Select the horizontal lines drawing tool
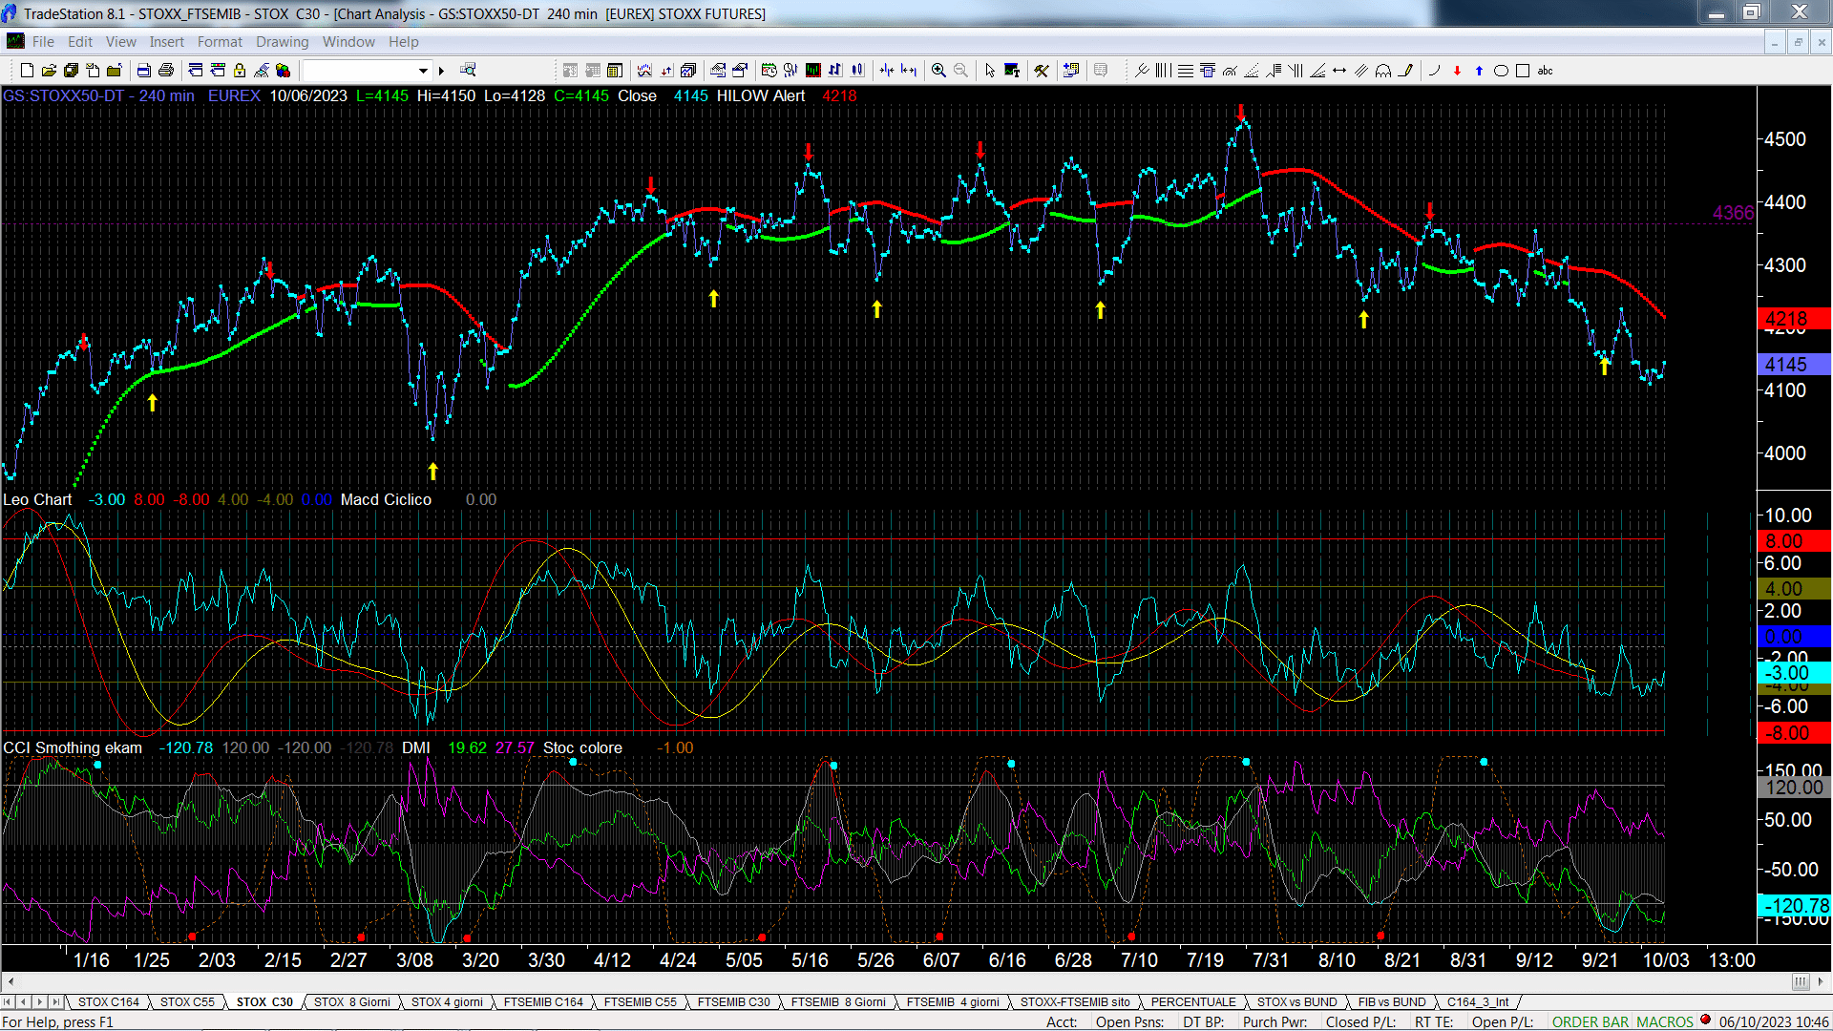1833x1031 pixels. [1186, 70]
